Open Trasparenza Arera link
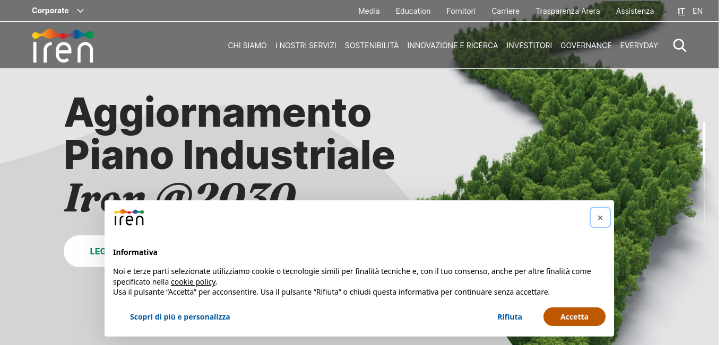Screen dimensions: 725x345 568,11
